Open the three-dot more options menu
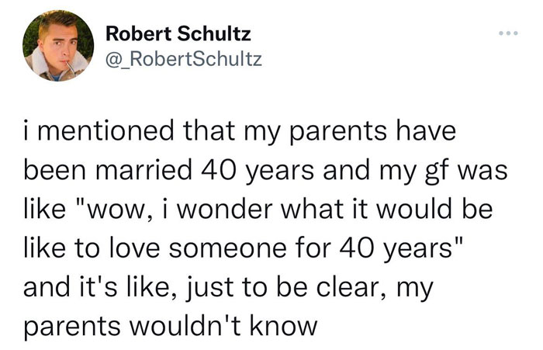This screenshot has width=543, height=350. point(507,36)
